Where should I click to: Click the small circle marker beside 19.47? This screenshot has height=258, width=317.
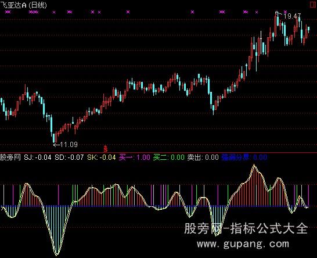pos(277,13)
